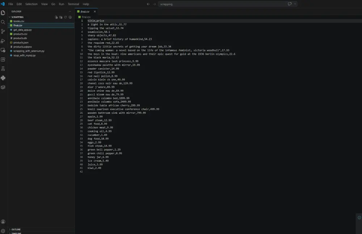
Task: Click the info icon at right edge
Action: click(x=359, y=218)
